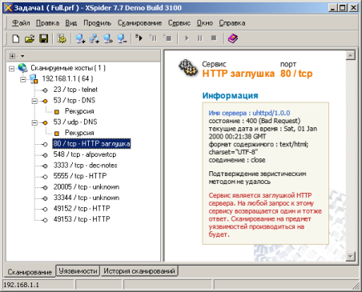
Task: Open the Справка menu
Action: (232, 23)
